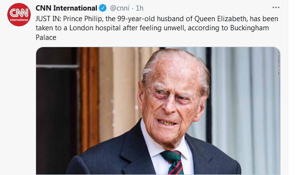
Task: Click the separator dot before the timestamp
Action: (132, 9)
